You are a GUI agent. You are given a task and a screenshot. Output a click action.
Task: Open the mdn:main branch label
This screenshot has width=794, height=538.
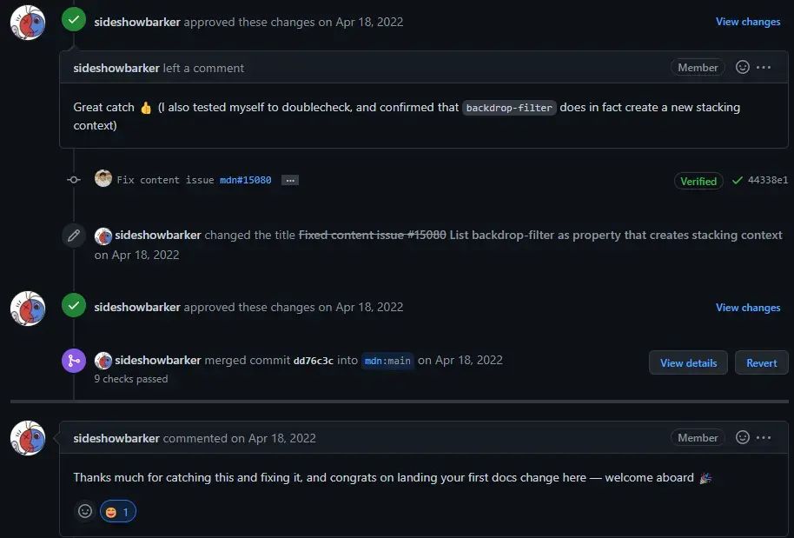387,361
